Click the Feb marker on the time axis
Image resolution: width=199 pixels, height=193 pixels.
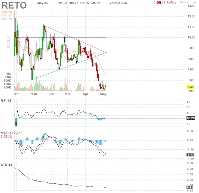click(51, 94)
